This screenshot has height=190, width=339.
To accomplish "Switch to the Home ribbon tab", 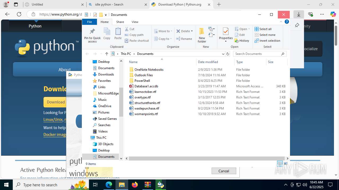I will click(x=105, y=22).
